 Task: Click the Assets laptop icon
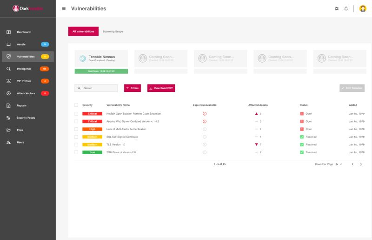coord(8,44)
